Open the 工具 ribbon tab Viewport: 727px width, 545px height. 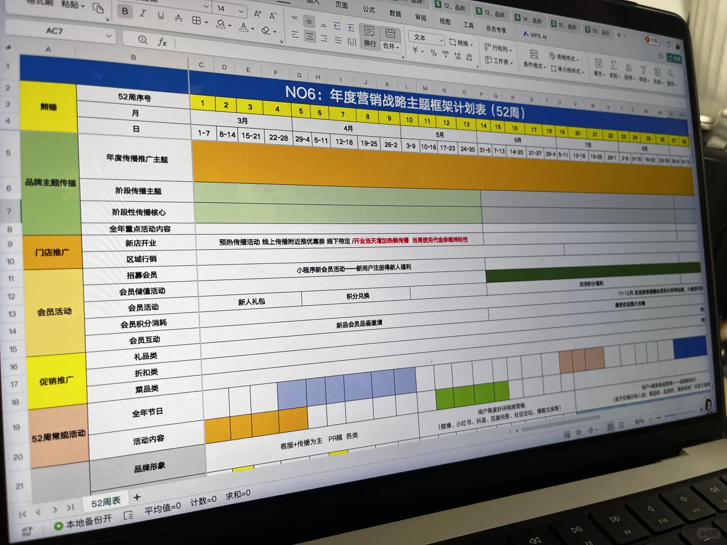click(x=469, y=25)
